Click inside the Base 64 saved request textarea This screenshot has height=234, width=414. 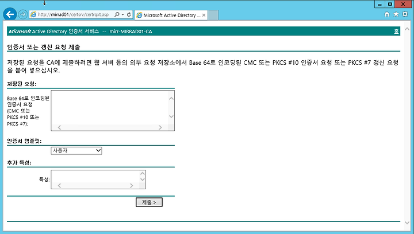pos(110,107)
